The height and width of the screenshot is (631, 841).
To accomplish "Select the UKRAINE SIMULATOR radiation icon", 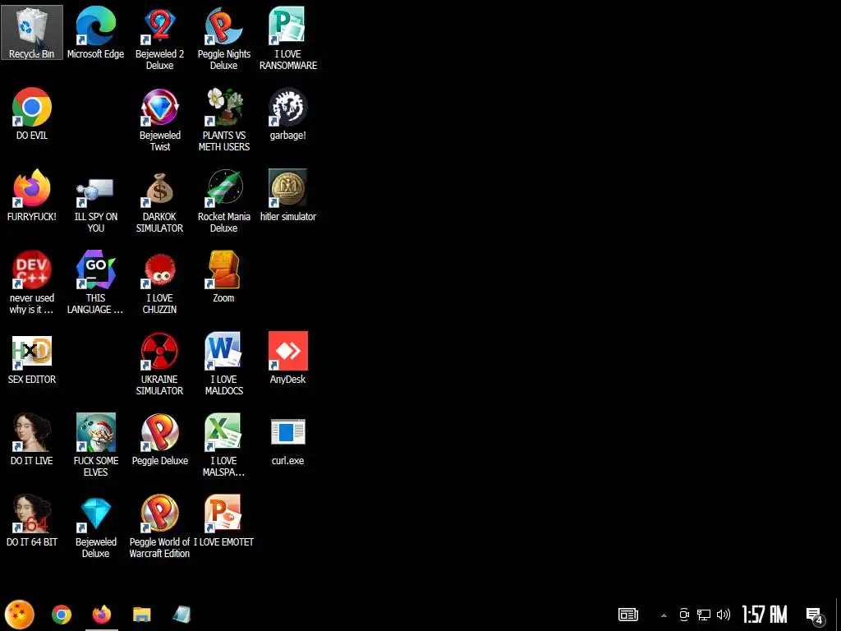I will [160, 364].
